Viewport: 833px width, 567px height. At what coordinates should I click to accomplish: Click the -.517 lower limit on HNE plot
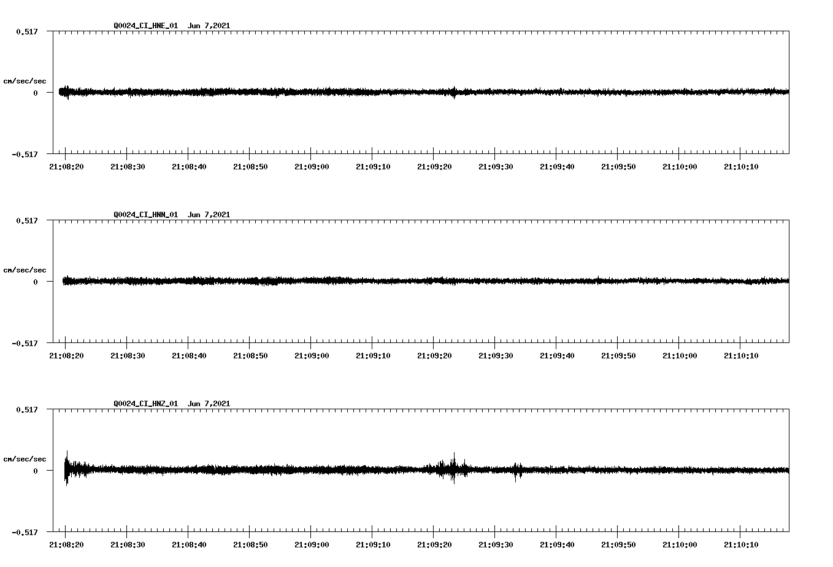click(x=25, y=155)
